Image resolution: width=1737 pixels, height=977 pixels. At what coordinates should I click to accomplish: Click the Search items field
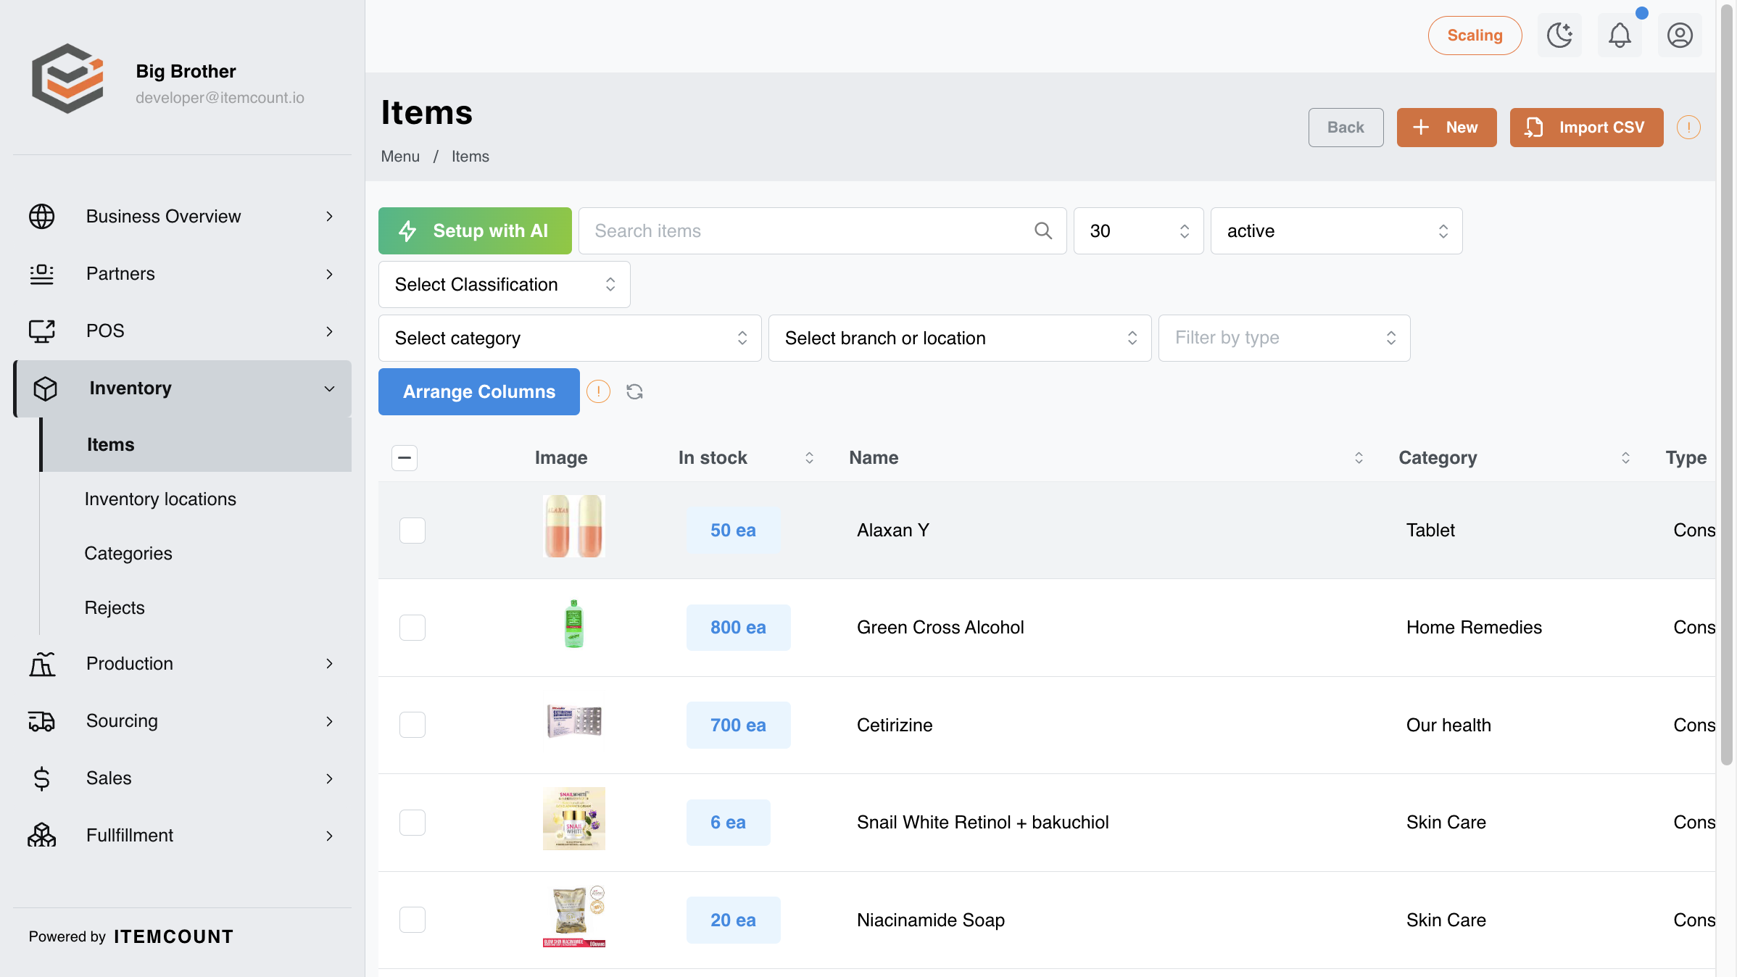click(822, 231)
